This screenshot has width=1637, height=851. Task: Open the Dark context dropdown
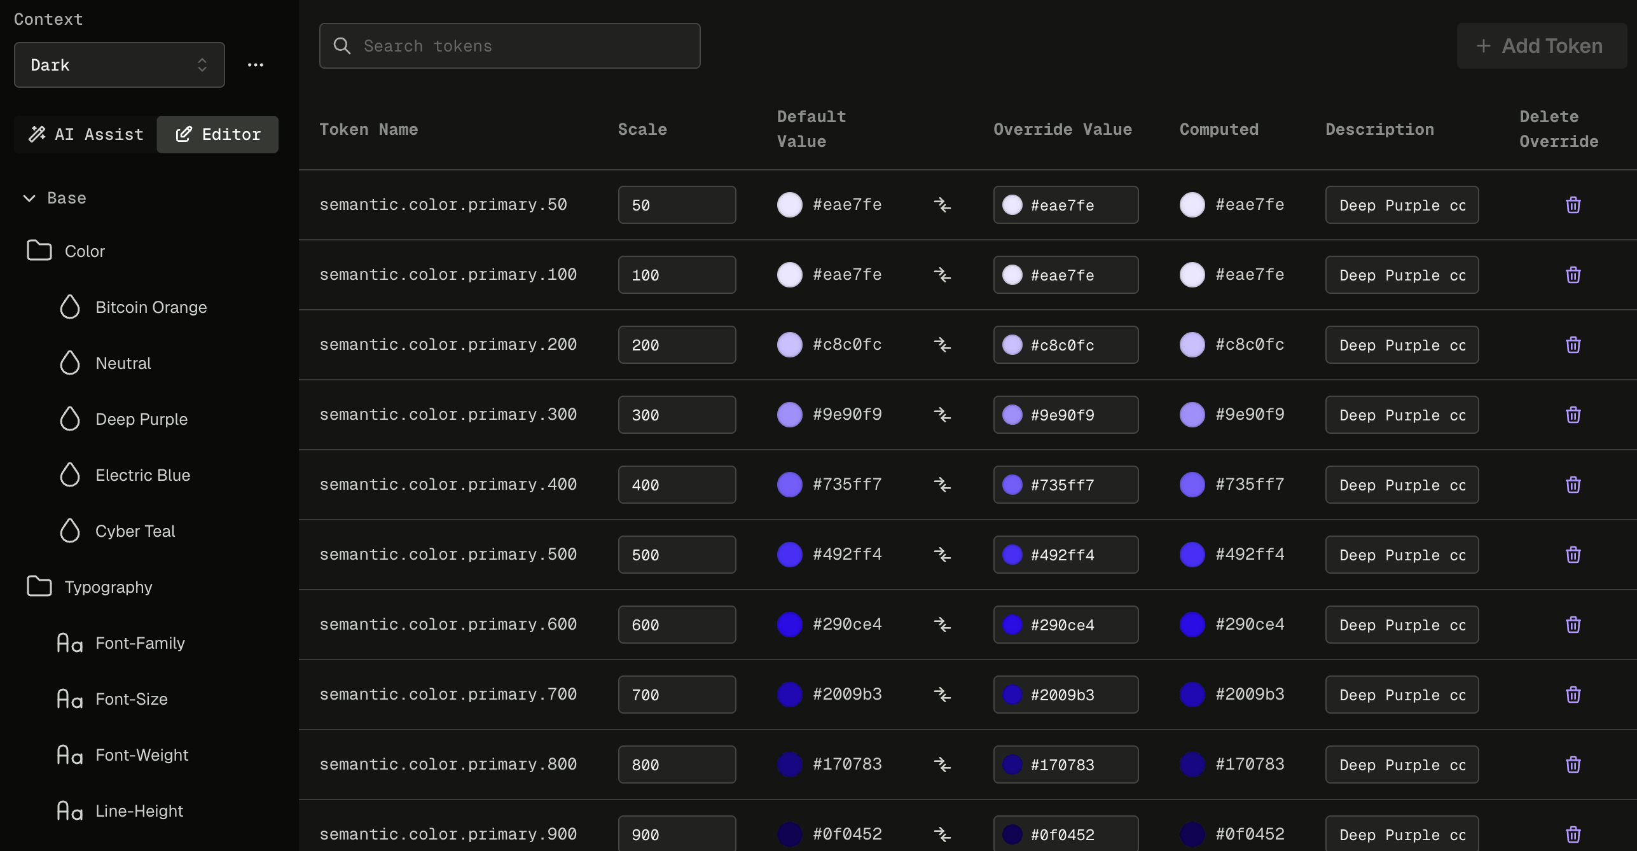(119, 64)
